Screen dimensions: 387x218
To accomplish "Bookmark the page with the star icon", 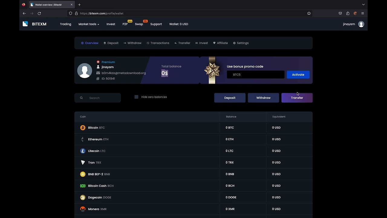I will [309, 13].
